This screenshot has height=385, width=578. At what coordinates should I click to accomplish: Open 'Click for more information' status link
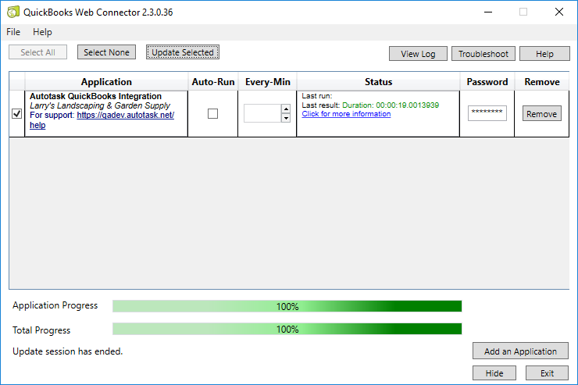[x=346, y=114]
